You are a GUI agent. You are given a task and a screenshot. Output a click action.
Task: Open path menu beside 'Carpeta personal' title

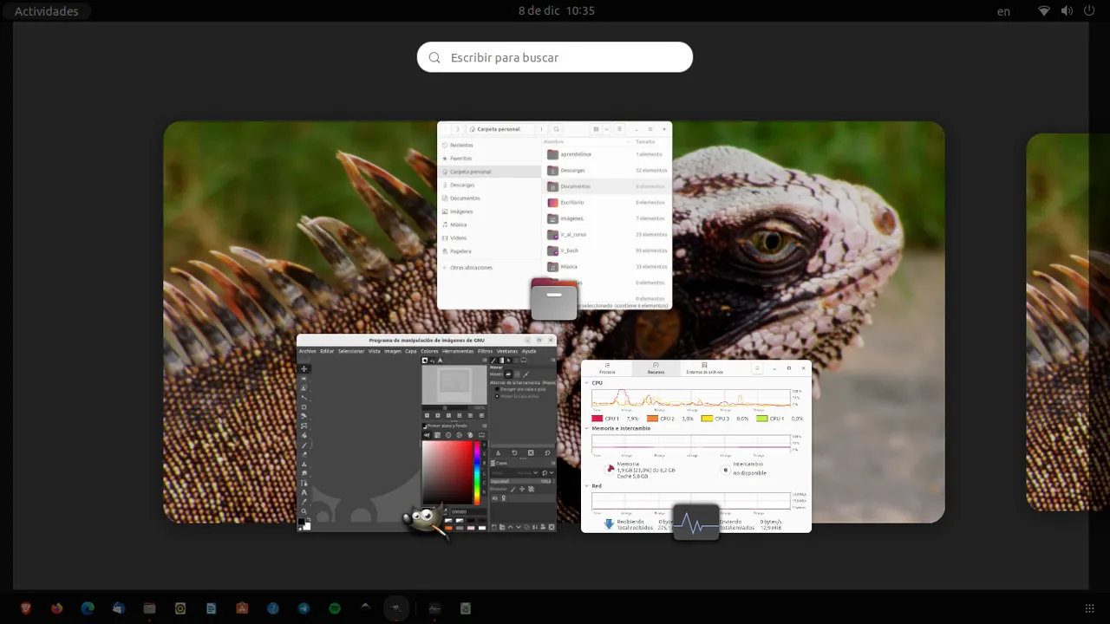pyautogui.click(x=541, y=129)
